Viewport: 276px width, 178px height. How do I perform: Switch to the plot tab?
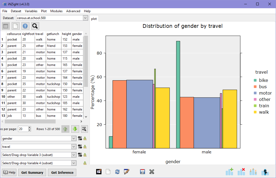pyautogui.click(x=94, y=19)
